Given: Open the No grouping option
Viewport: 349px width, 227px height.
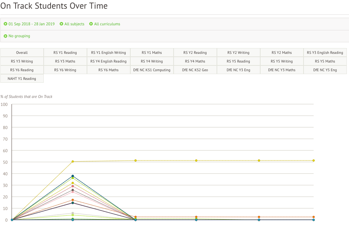Looking at the screenshot, I should (x=19, y=36).
